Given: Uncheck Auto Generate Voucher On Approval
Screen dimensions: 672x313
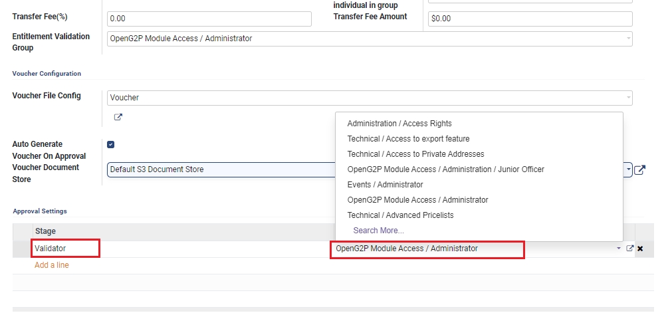Looking at the screenshot, I should click(x=111, y=144).
